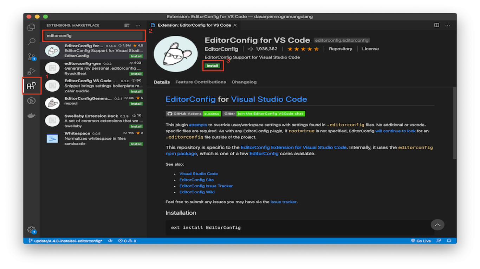480x269 pixels.
Task: Open the License link
Action: 370,49
